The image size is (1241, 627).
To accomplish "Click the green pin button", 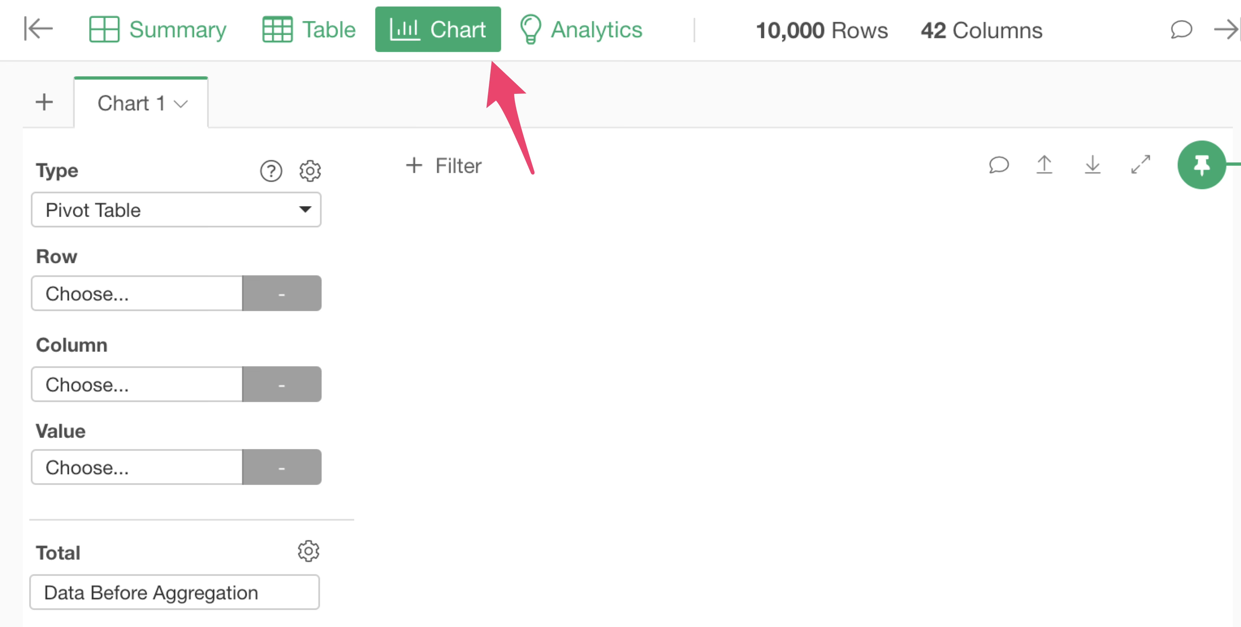I will [x=1202, y=165].
